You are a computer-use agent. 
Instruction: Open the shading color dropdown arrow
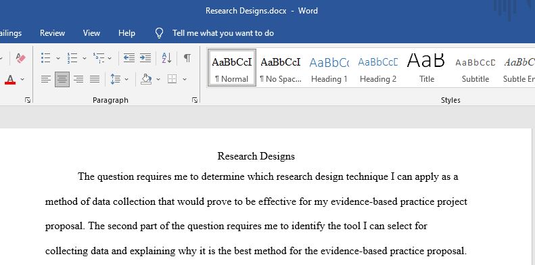coord(158,79)
